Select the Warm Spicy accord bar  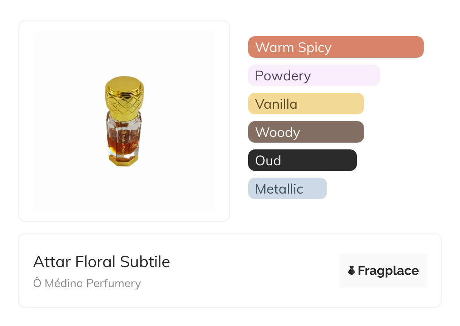pos(335,47)
